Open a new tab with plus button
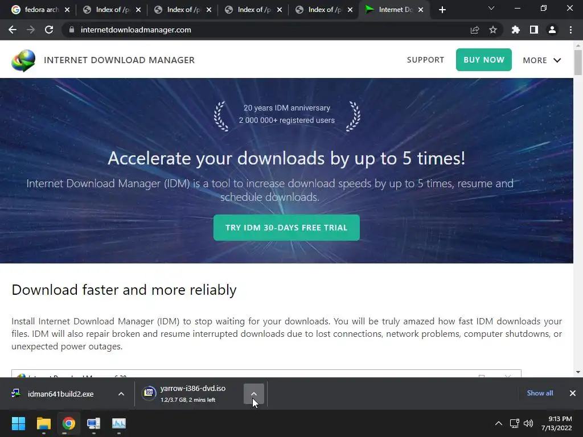The image size is (583, 437). click(x=442, y=10)
